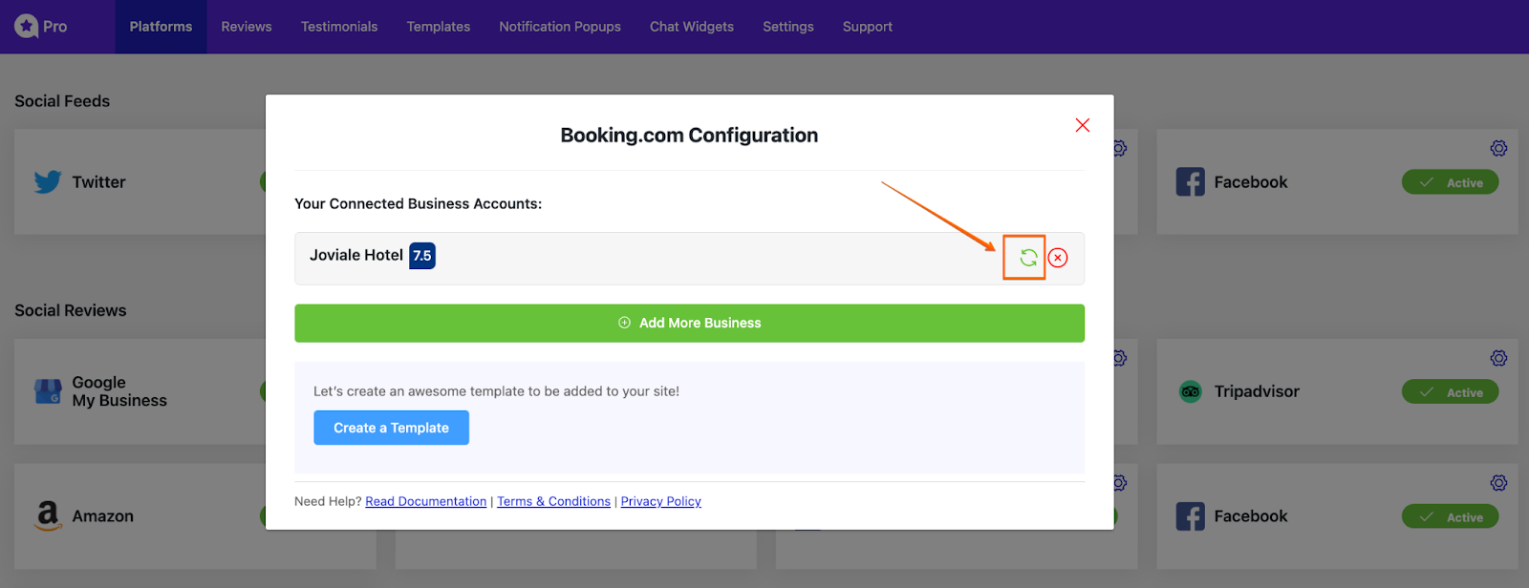Toggle Active status on bottom Facebook card
This screenshot has height=588, width=1529.
[1450, 517]
